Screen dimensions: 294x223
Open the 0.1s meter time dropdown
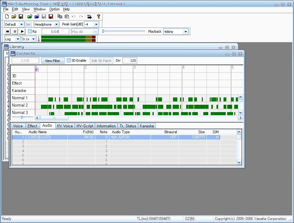click(x=33, y=39)
